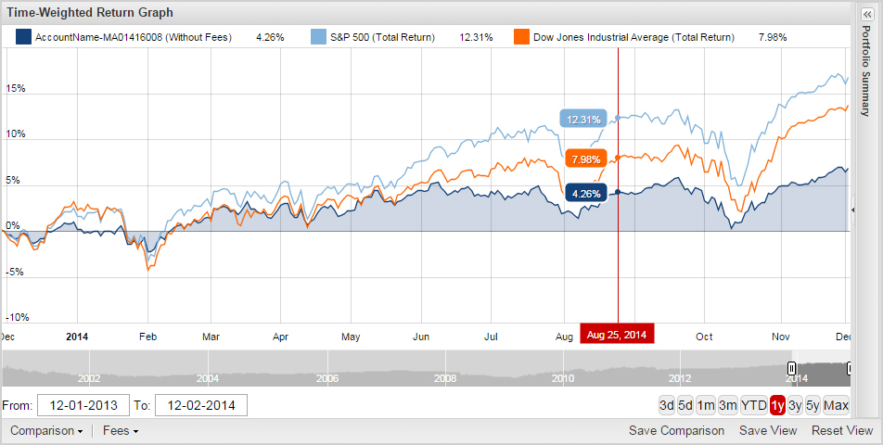Image resolution: width=883 pixels, height=445 pixels.
Task: Click the left range-slider handle in navigator
Action: tap(791, 368)
